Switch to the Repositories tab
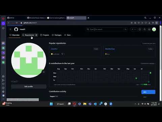The width and height of the screenshot is (162, 122). tap(30, 35)
